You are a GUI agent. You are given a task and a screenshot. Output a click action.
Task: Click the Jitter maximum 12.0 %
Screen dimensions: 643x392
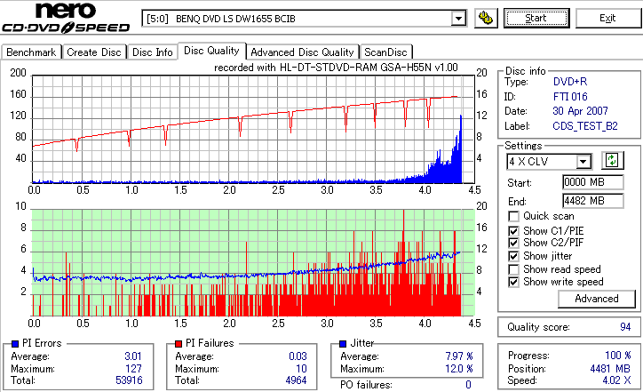click(459, 369)
